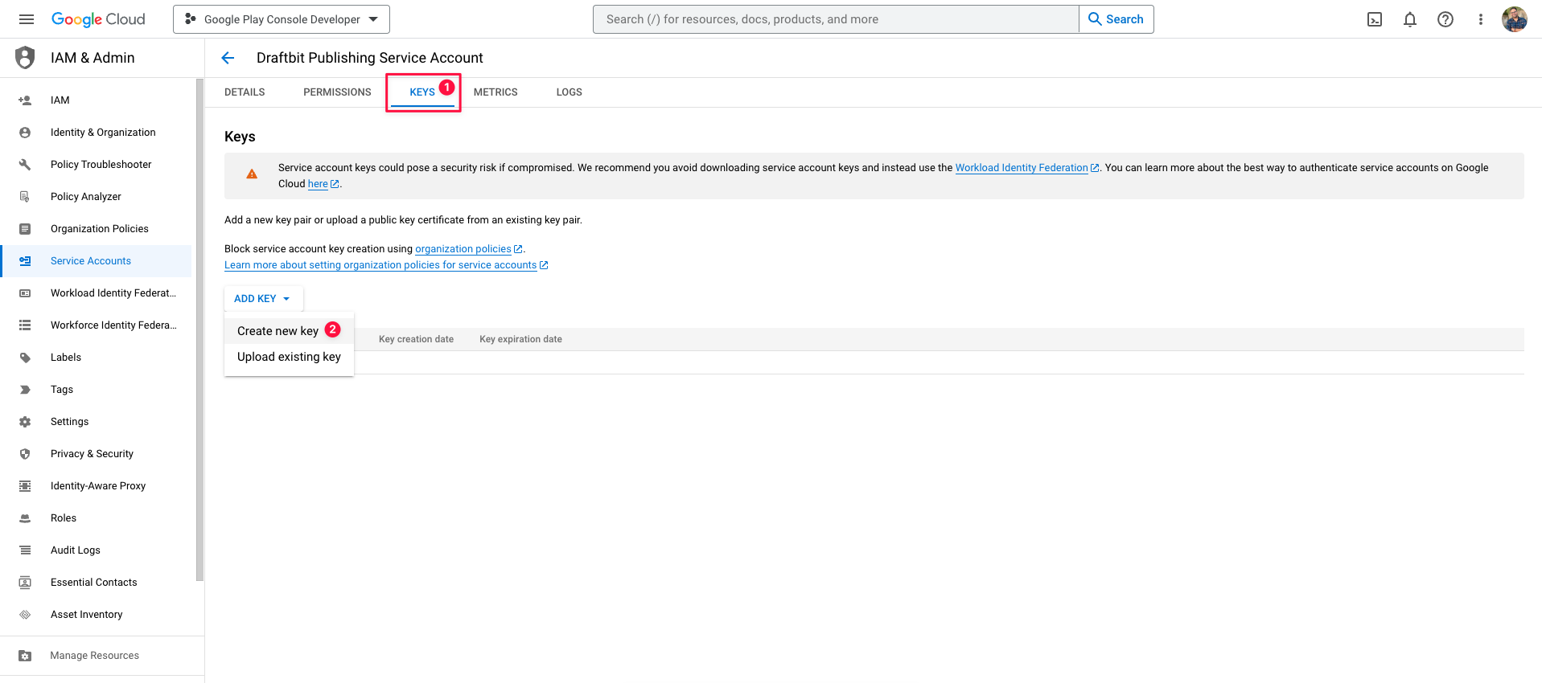The width and height of the screenshot is (1542, 683).
Task: Switch to the PERMISSIONS tab
Action: [337, 92]
